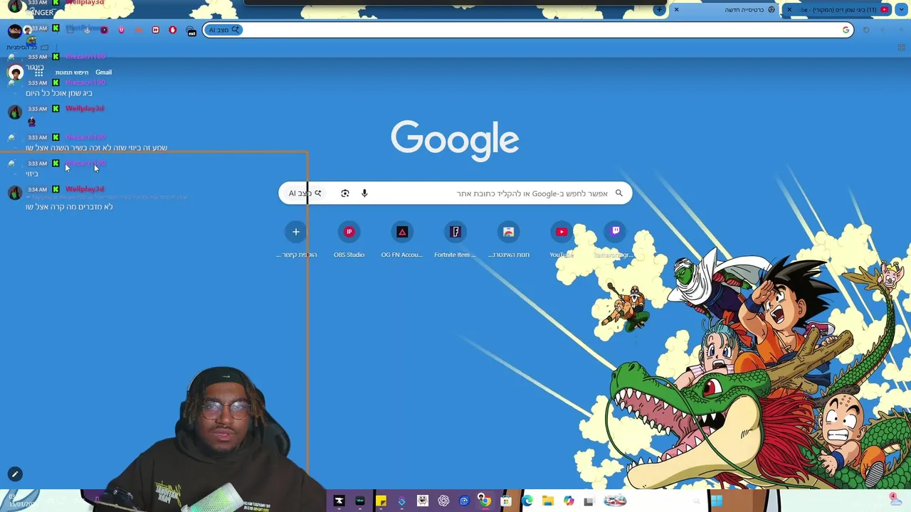911x512 pixels.
Task: Click the Wellplay3d username in chat overlay at 3:34 AM
Action: (x=85, y=189)
